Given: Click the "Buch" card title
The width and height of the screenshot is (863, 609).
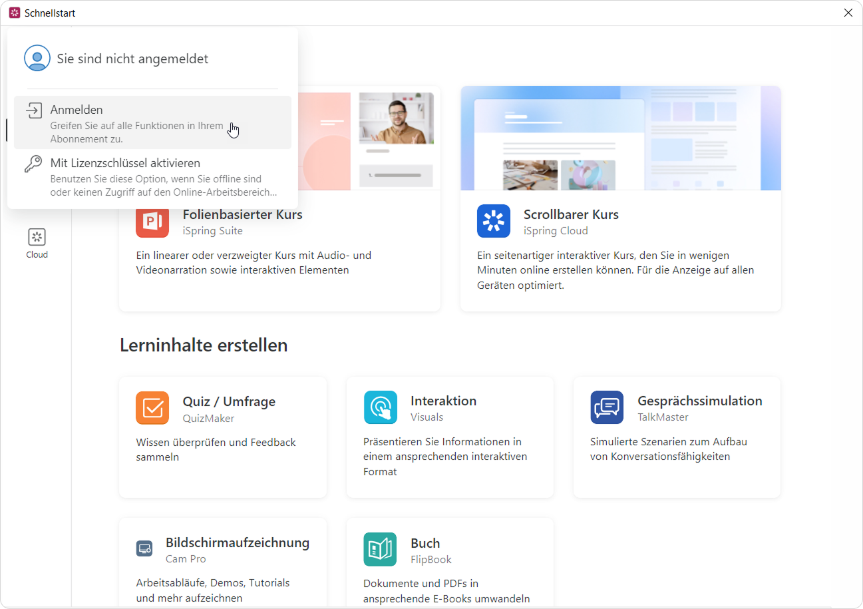Looking at the screenshot, I should click(x=425, y=543).
